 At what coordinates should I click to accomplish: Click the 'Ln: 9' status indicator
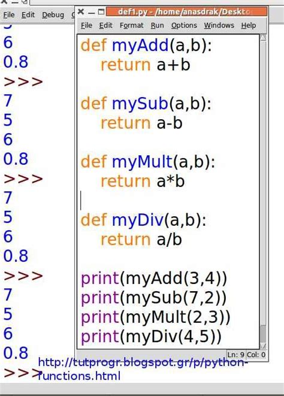[235, 355]
